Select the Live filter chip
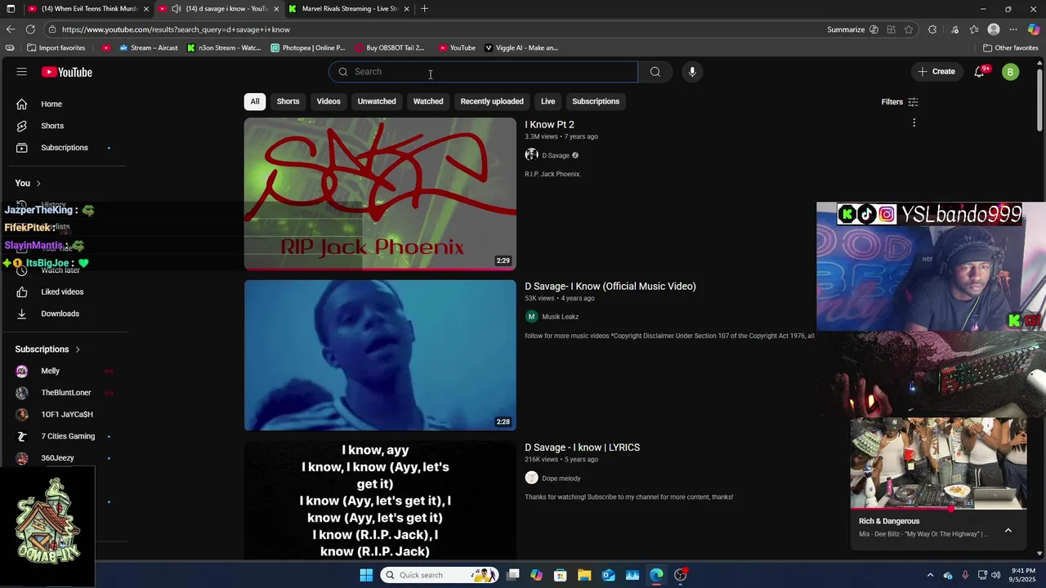The width and height of the screenshot is (1046, 588). [548, 101]
